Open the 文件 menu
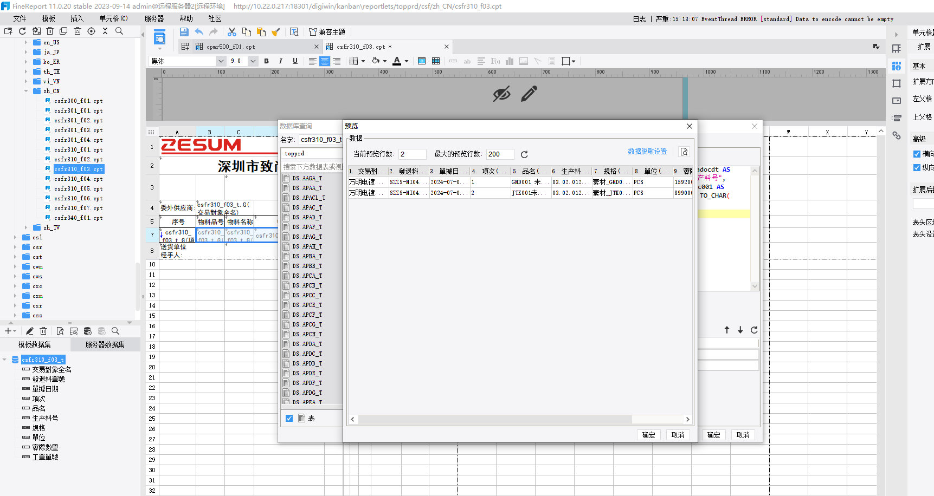Viewport: 934px width, 496px height. click(20, 18)
